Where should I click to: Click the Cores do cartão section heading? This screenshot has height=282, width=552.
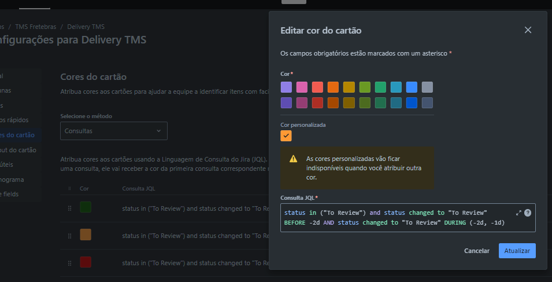tap(93, 76)
